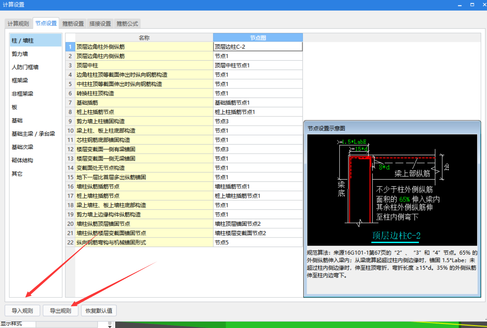Select 基础 category
This screenshot has height=328, width=487.
click(x=36, y=120)
